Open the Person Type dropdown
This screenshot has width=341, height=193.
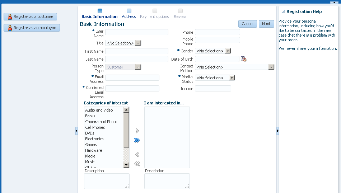138,67
